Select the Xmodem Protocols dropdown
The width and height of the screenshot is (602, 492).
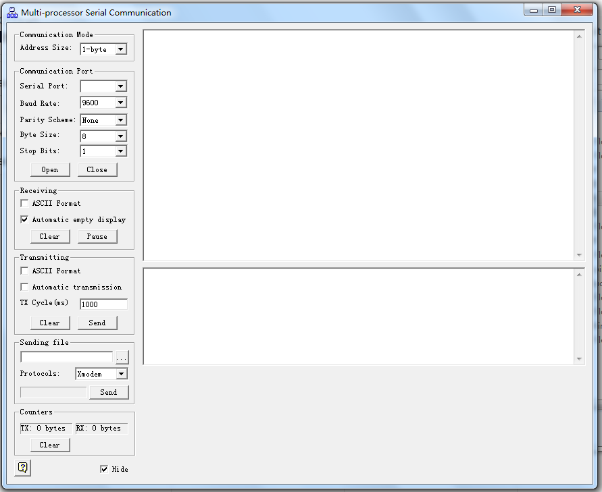tap(101, 374)
